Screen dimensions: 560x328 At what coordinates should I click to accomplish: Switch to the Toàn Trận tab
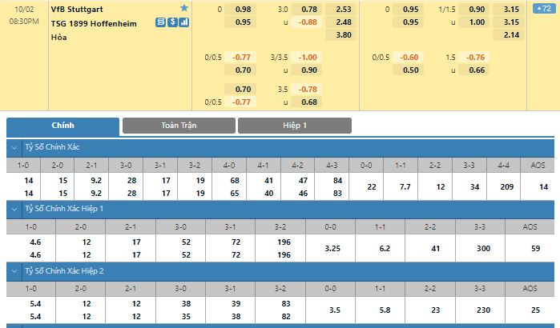(x=179, y=126)
